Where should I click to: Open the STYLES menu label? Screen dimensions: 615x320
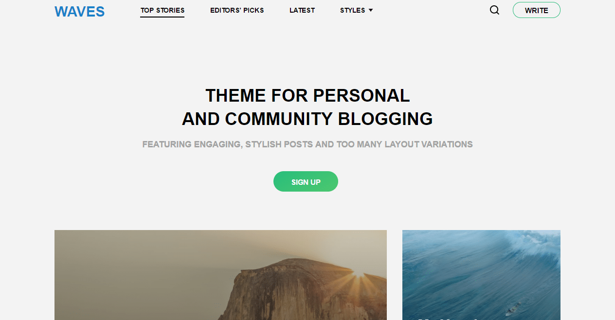click(353, 10)
